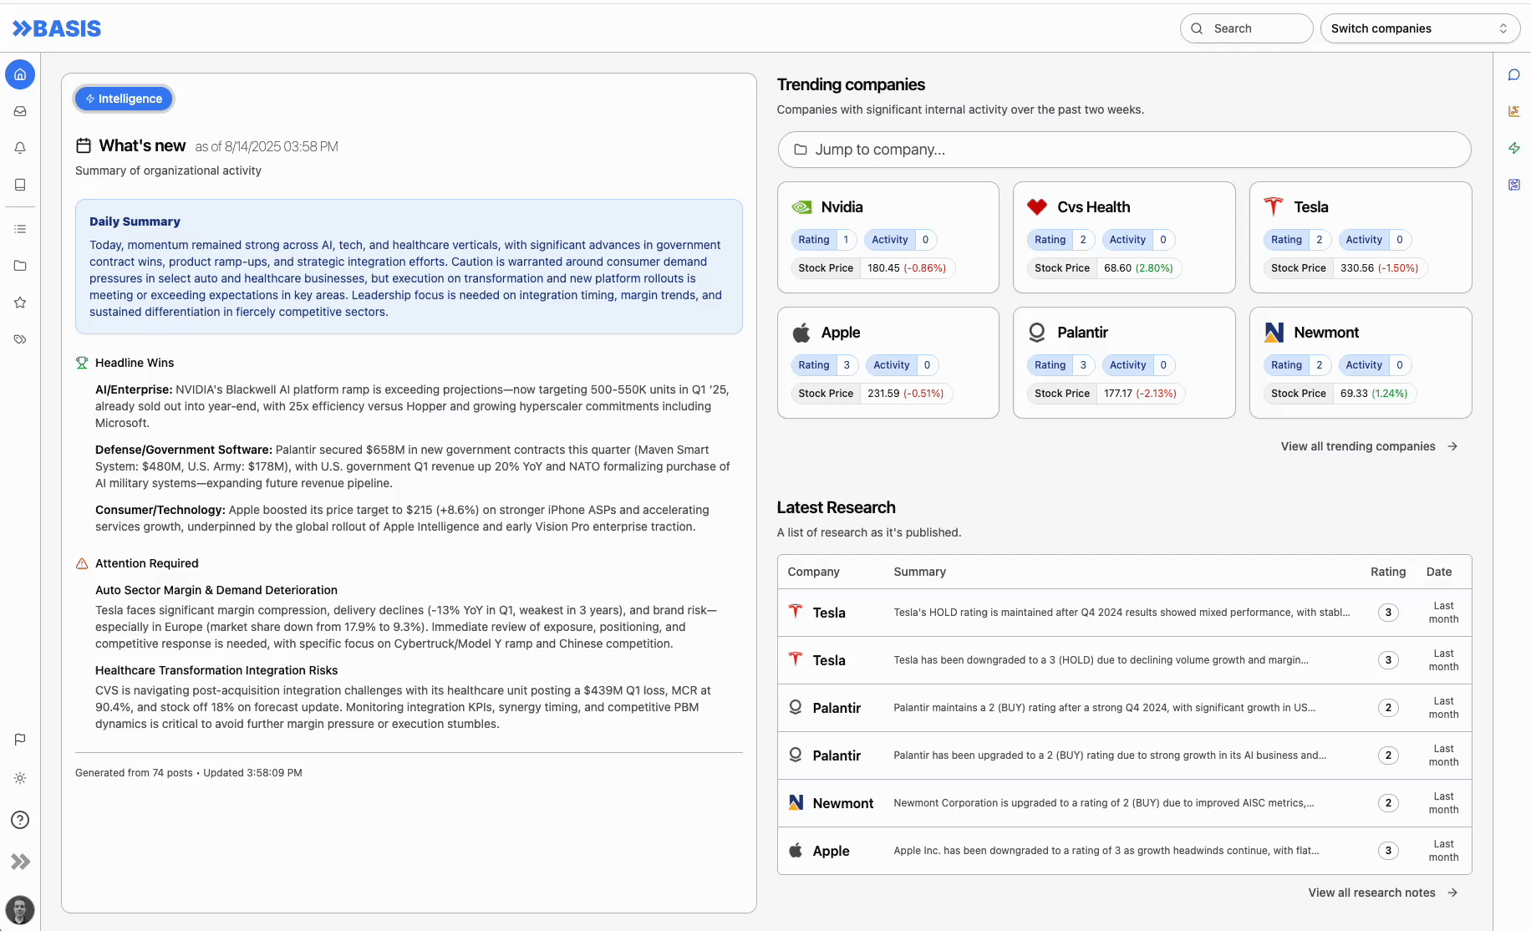Open the Nvidia company card title
1531x931 pixels.
pos(842,207)
